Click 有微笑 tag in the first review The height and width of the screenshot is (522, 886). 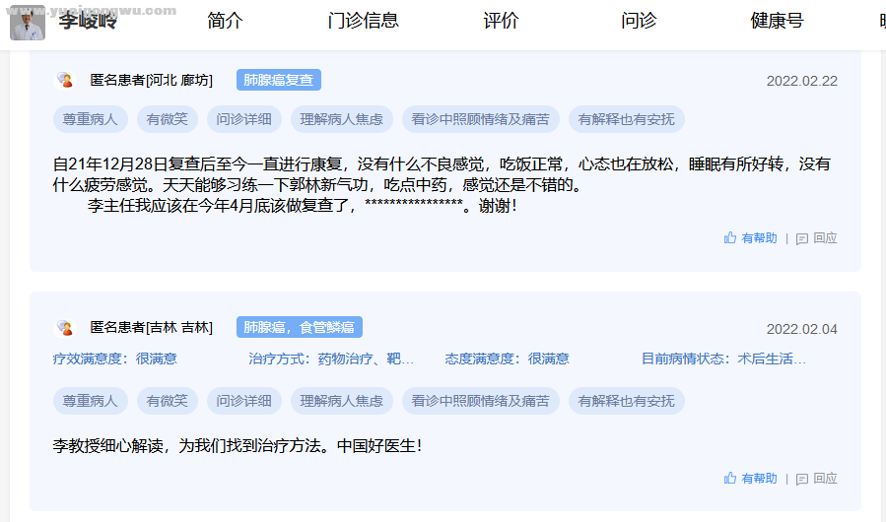pyautogui.click(x=167, y=120)
